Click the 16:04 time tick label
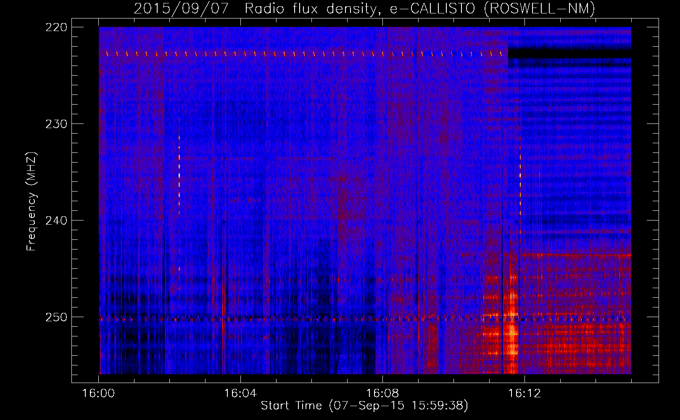The image size is (680, 420). click(x=240, y=394)
